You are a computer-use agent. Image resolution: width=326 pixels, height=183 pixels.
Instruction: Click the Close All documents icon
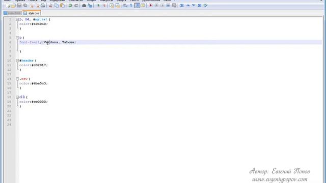pos(37,6)
